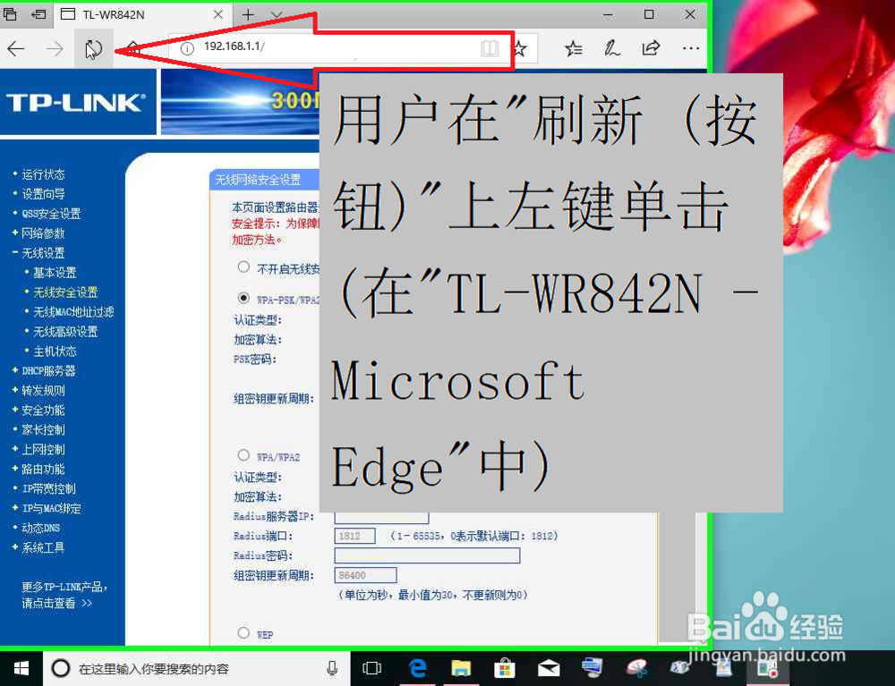Open Task View on taskbar
Screen dimensions: 895x686
[371, 668]
